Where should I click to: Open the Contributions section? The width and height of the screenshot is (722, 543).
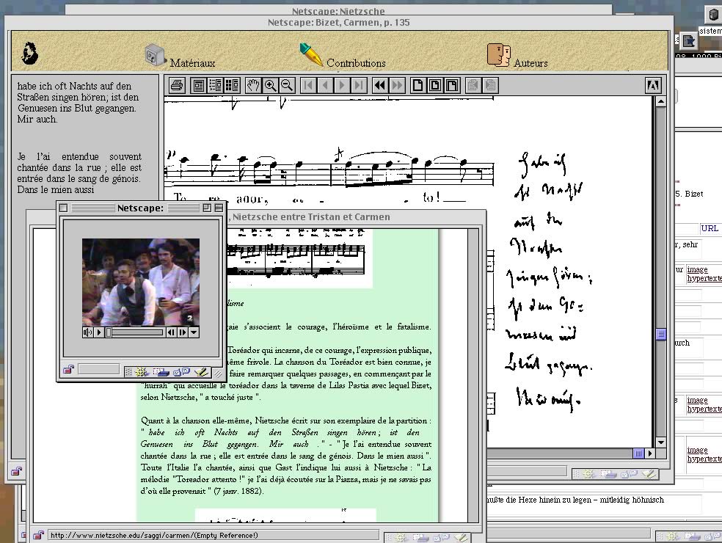(343, 56)
